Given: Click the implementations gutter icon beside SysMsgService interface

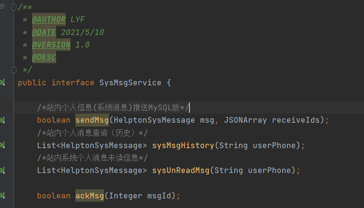Looking at the screenshot, I should (2, 83).
